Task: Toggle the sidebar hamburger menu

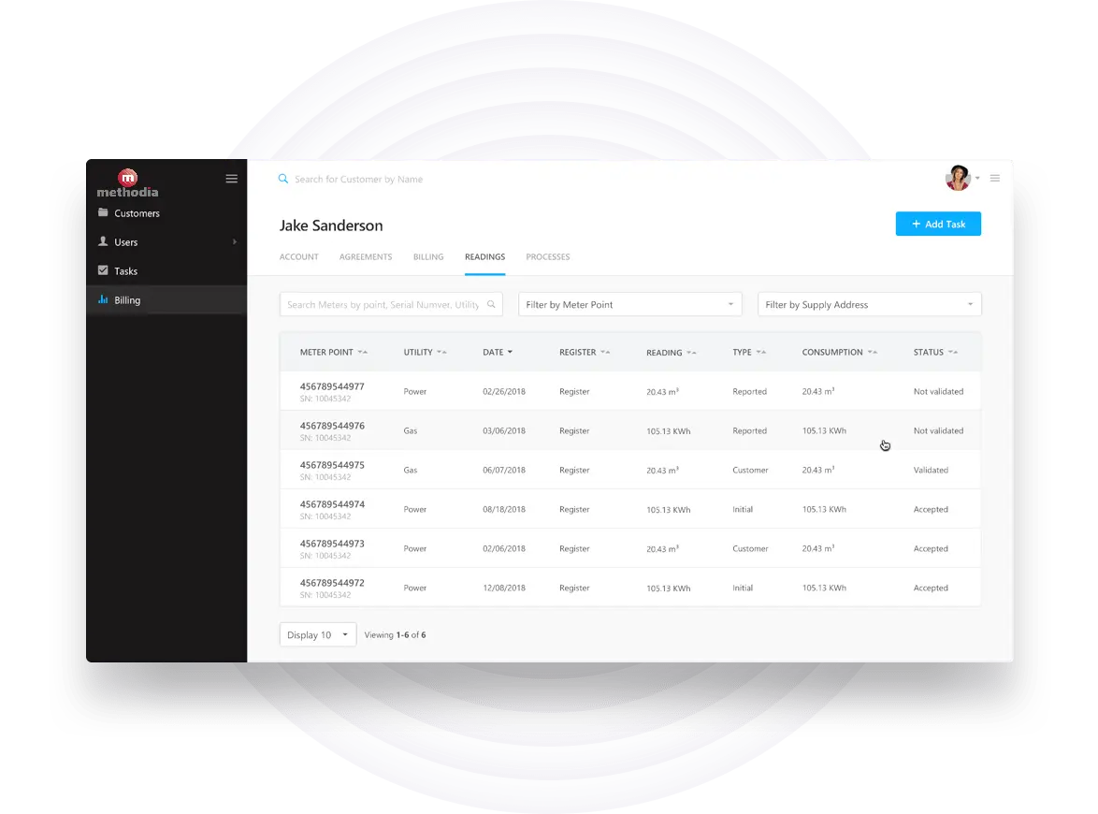Action: [232, 179]
